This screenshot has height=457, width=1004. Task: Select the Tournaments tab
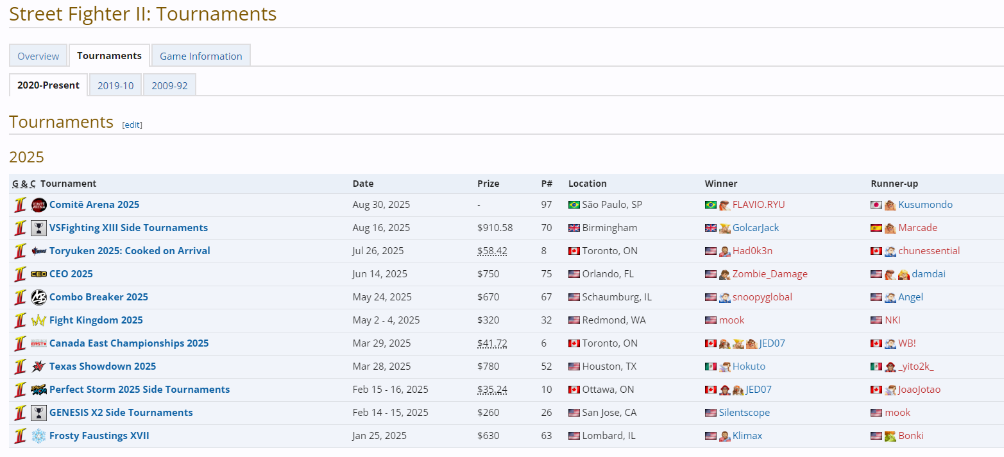(109, 55)
